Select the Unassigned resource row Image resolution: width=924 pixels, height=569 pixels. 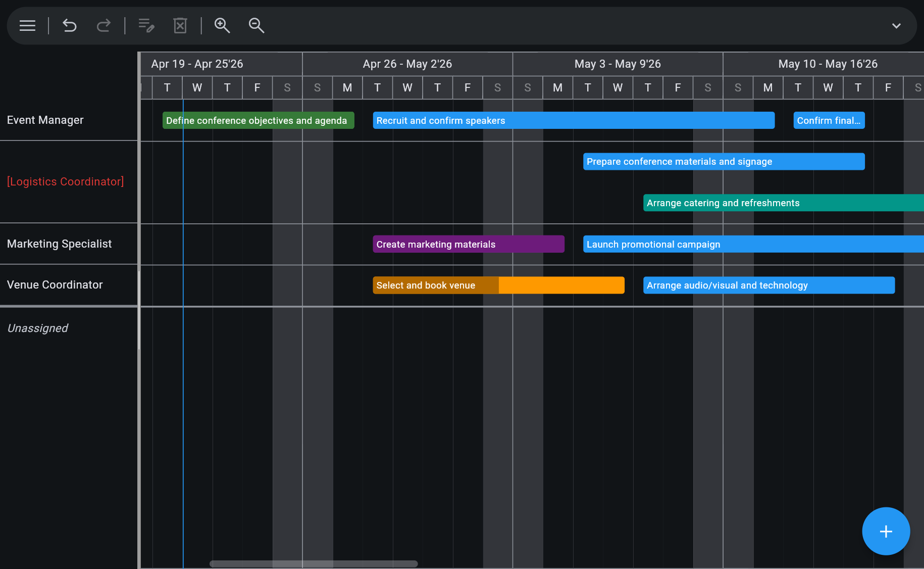[x=38, y=328]
